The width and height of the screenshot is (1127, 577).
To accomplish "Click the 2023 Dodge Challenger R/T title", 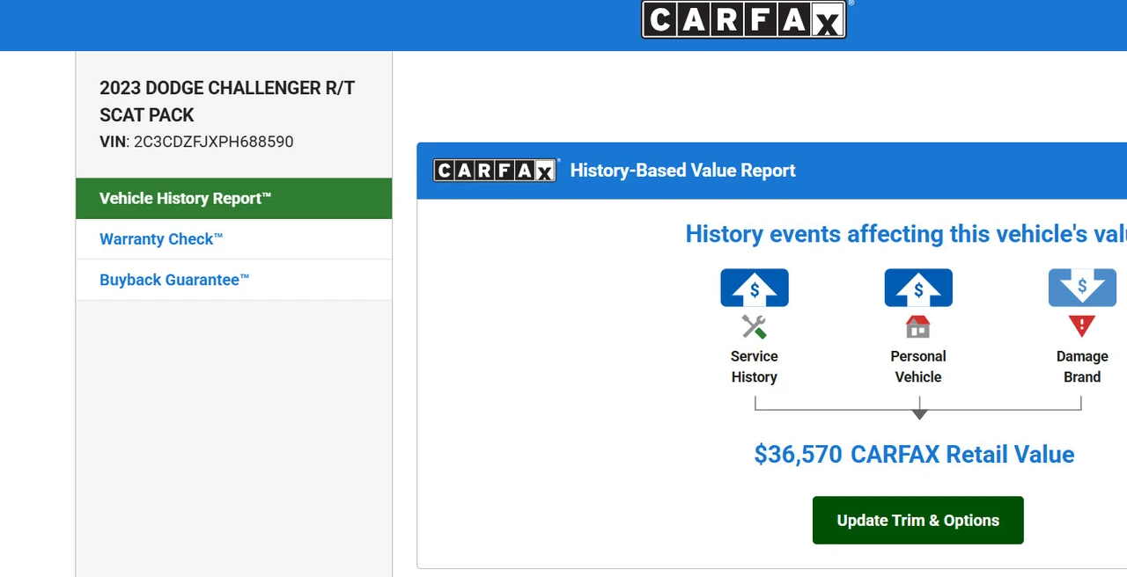I will tap(227, 101).
